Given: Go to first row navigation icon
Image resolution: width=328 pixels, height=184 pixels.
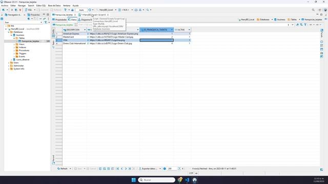Looking at the screenshot, I should [x=118, y=169].
